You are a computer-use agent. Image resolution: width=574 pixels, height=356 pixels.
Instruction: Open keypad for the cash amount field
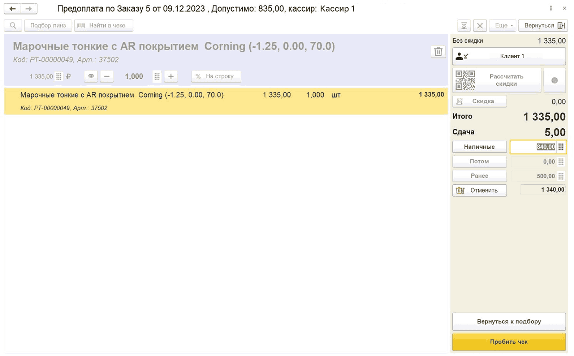click(x=561, y=147)
